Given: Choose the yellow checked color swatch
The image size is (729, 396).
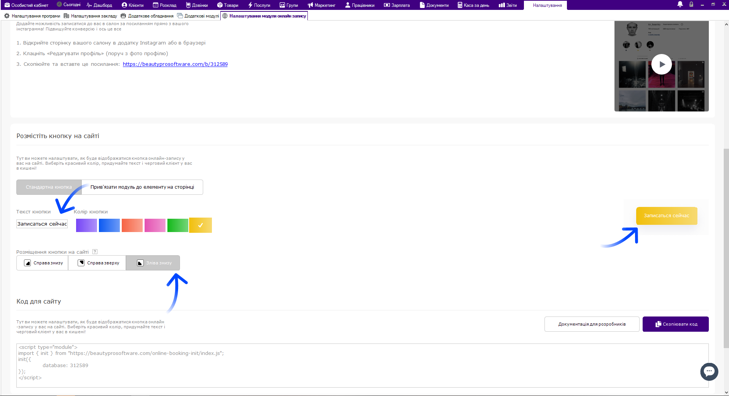Looking at the screenshot, I should tap(201, 225).
